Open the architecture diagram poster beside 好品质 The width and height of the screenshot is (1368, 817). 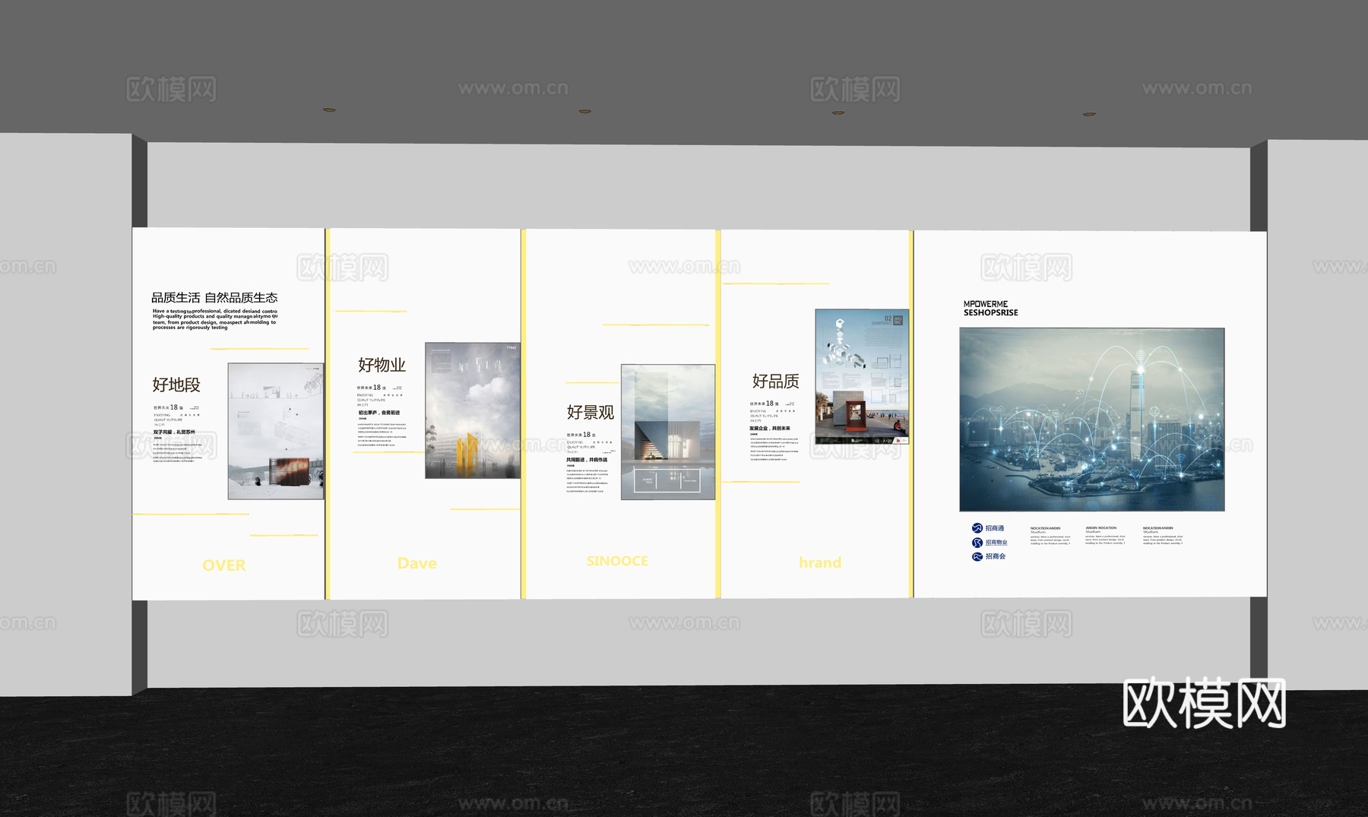862,377
